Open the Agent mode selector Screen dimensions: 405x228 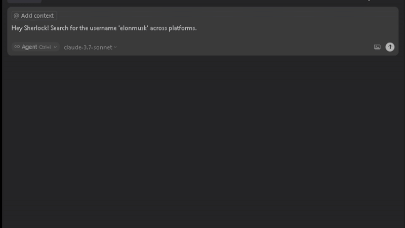[35, 47]
